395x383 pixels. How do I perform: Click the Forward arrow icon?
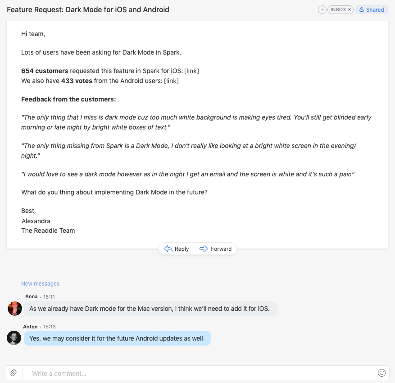tap(204, 249)
